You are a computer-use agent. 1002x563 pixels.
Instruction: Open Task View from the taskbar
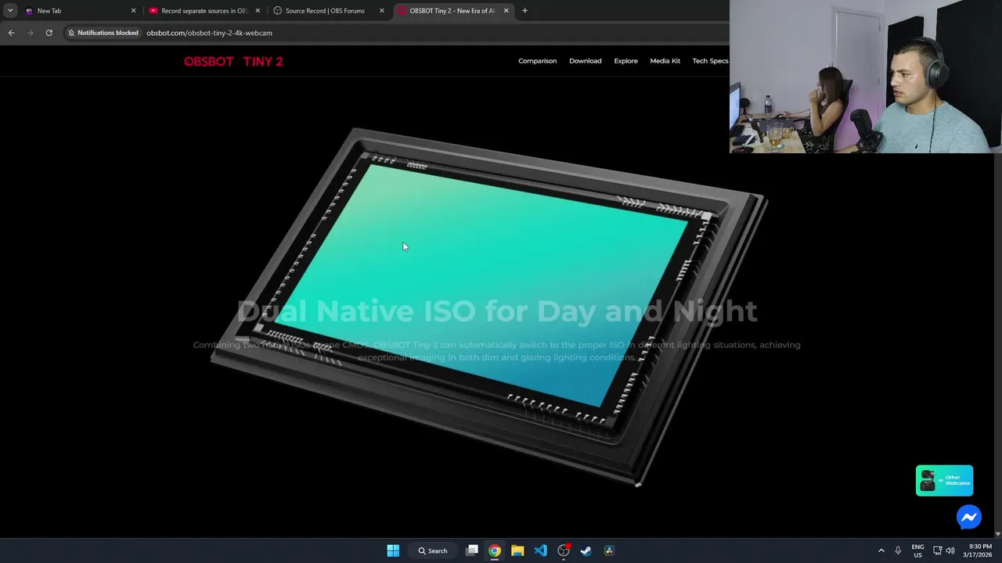click(472, 550)
